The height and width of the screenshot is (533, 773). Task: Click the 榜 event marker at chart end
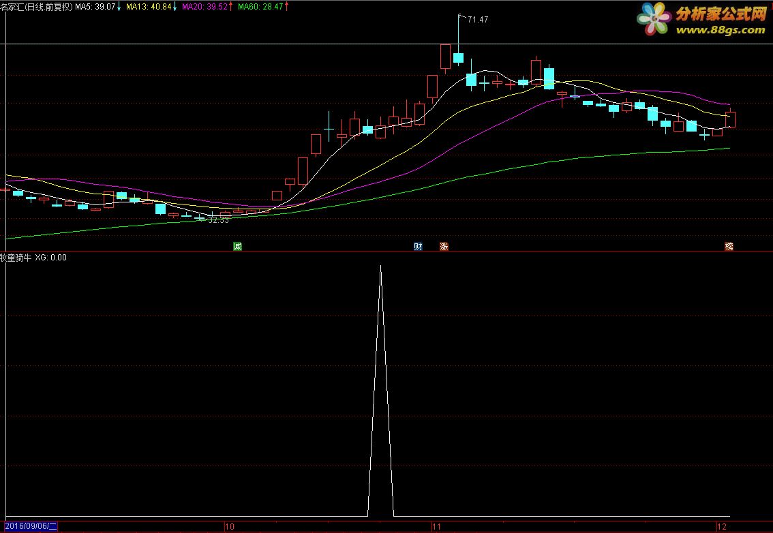pos(729,247)
